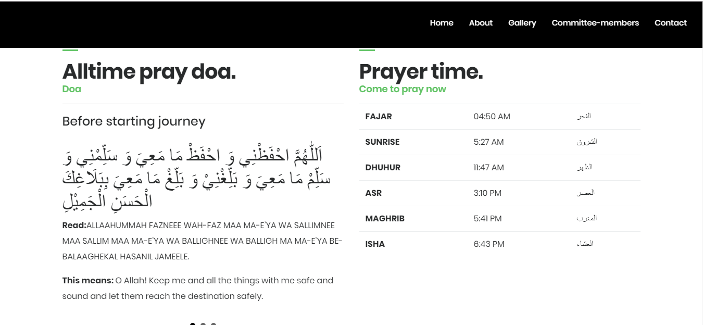The height and width of the screenshot is (325, 703).
Task: Select the SUNRISE row label
Action: 383,142
